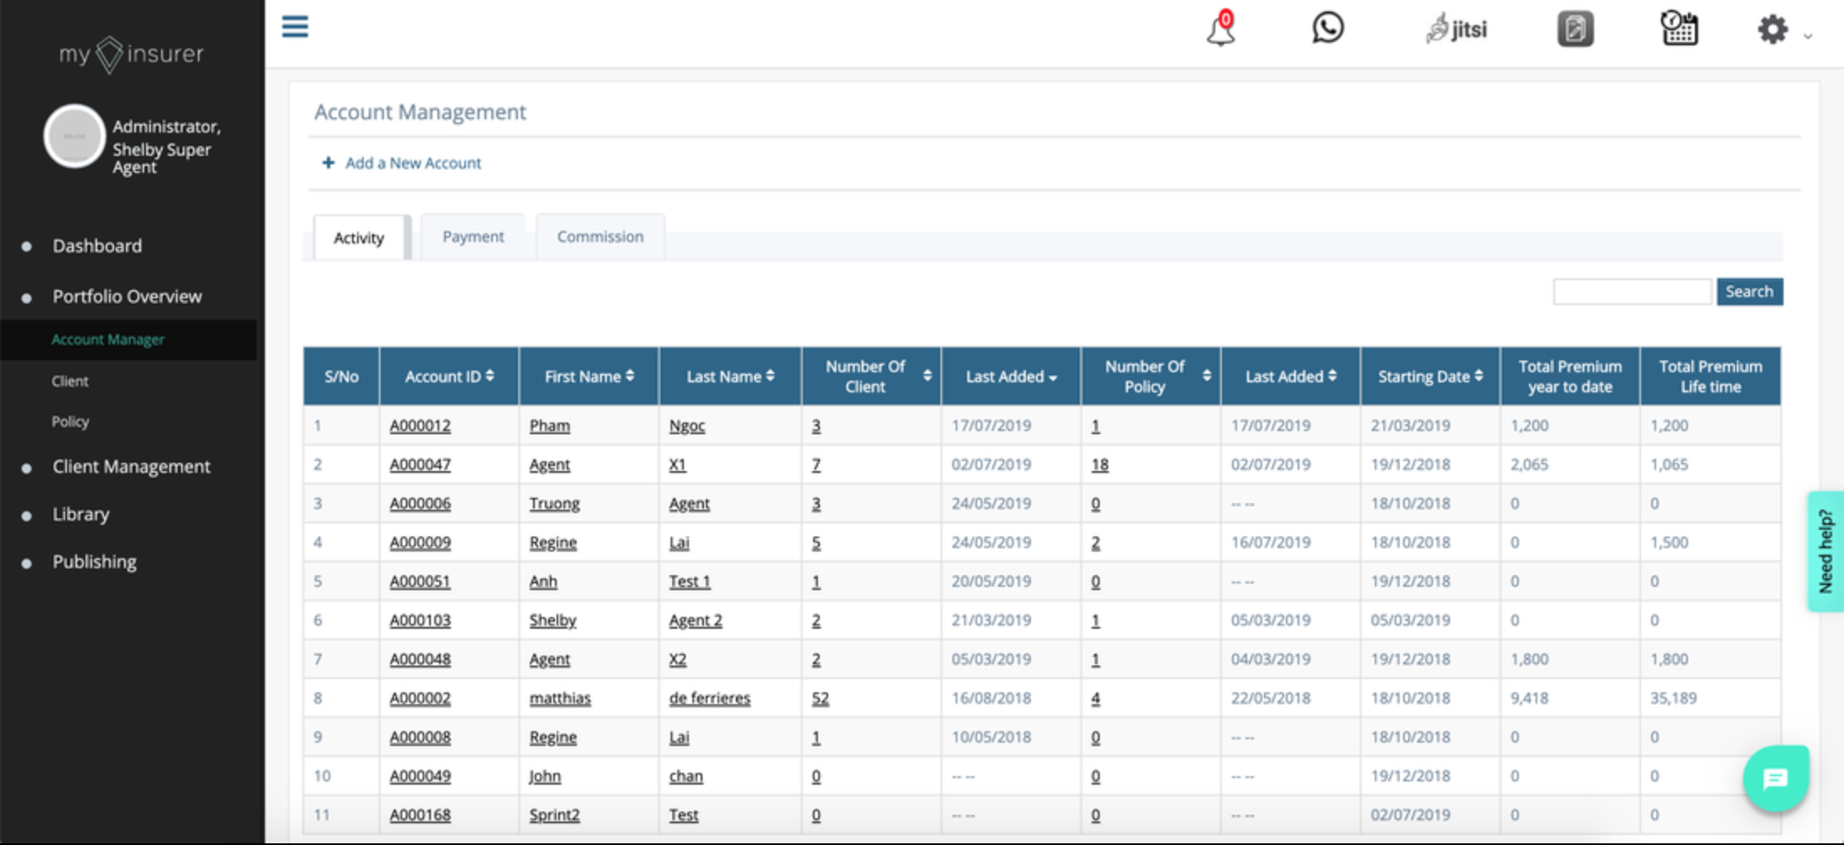1844x845 pixels.
Task: Click client count 7 for A000047
Action: (816, 464)
